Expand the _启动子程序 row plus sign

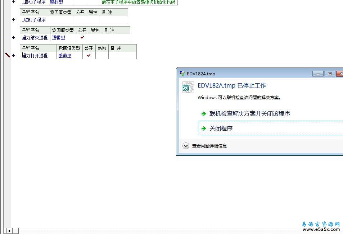(14, 2)
